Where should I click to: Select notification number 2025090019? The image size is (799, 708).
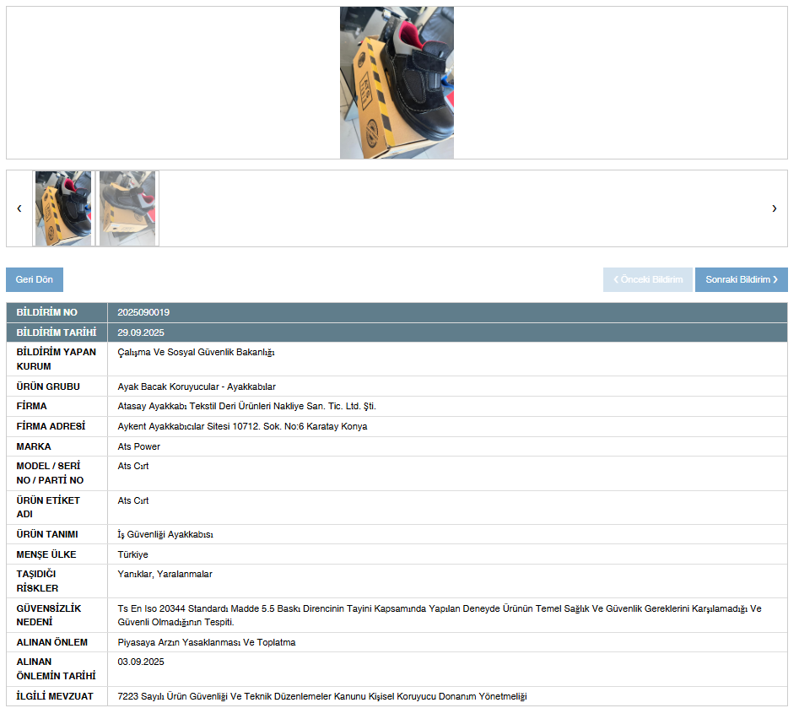143,312
